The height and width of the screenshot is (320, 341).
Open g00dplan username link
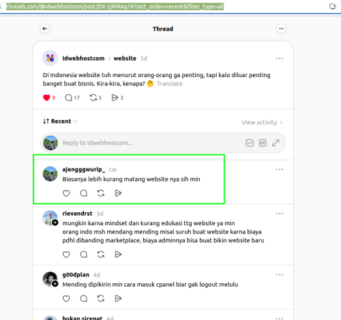[x=76, y=275]
